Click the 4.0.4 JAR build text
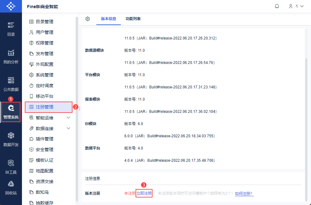Screen dimensions: 311x205 point(169,160)
